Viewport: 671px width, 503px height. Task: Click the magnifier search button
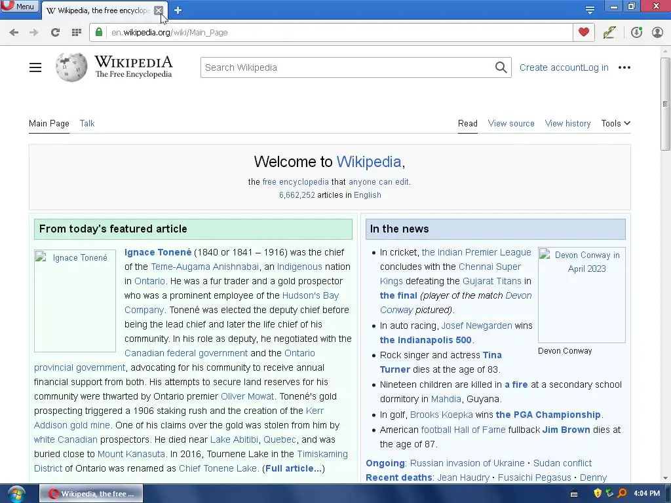[501, 67]
